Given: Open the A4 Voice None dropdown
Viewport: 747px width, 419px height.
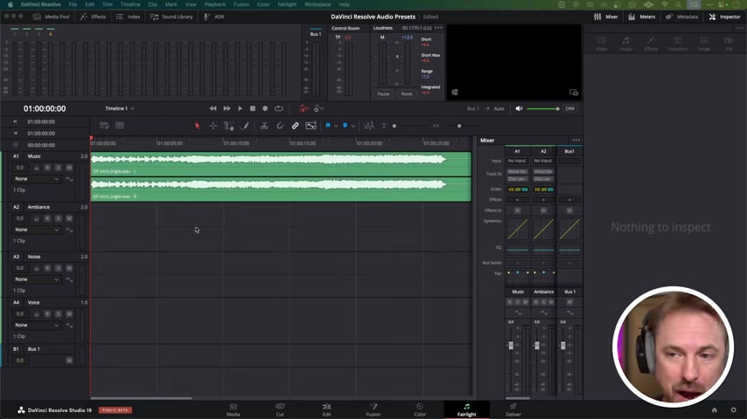Looking at the screenshot, I should click(x=37, y=326).
